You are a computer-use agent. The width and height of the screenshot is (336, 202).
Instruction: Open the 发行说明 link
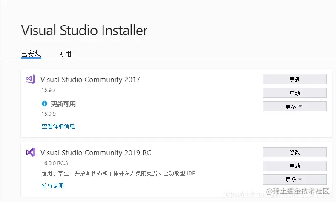53,186
